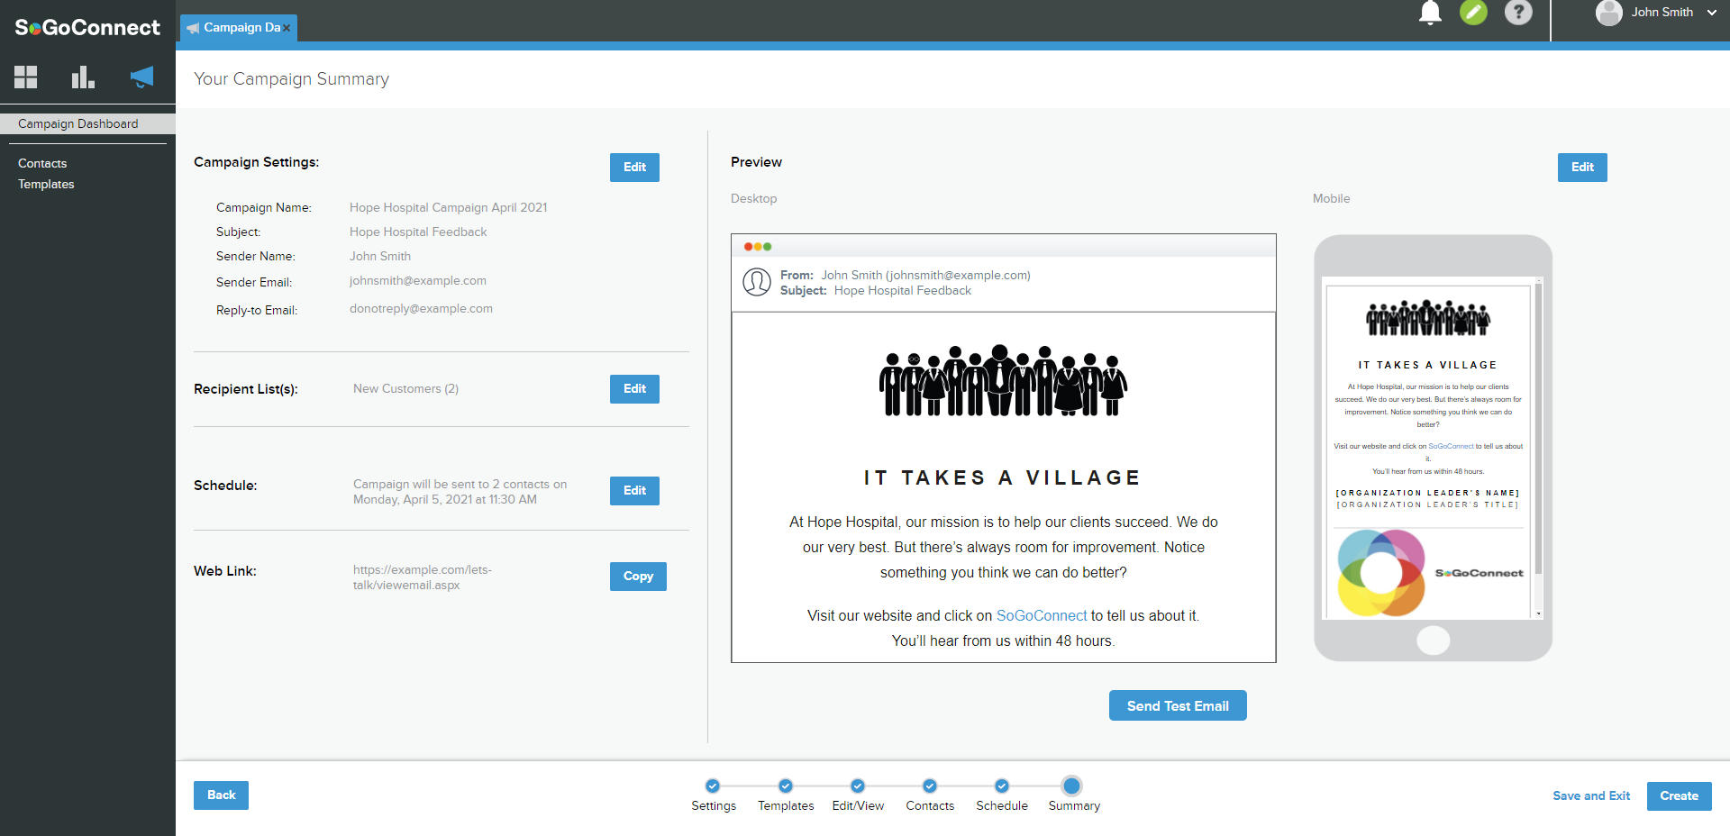The height and width of the screenshot is (836, 1730).
Task: Go to the Schedule step marker
Action: pos(1002,786)
